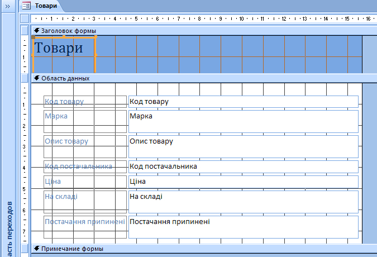
Task: Click the Опис товару text box field
Action: click(244, 146)
